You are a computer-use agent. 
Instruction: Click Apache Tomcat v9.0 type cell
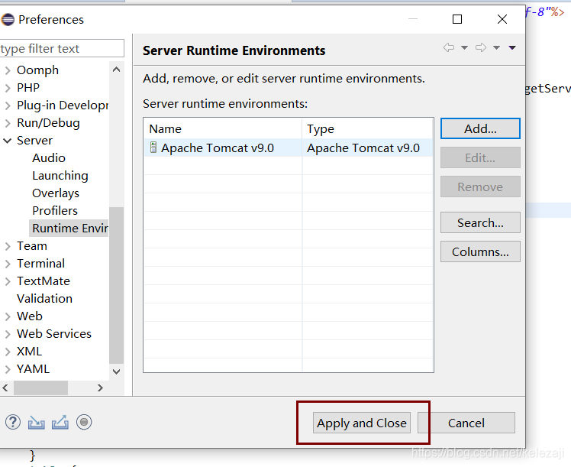367,148
